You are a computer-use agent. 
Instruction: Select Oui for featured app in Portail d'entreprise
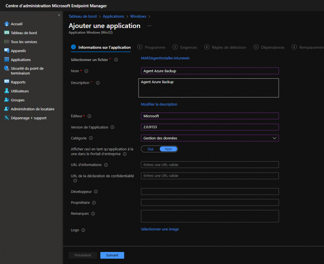tap(150, 149)
